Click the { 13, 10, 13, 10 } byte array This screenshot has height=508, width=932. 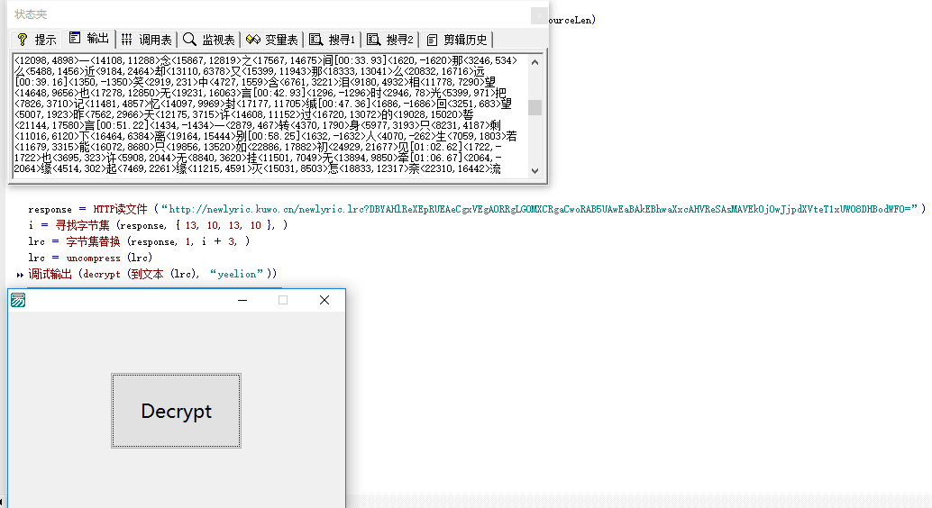click(x=225, y=225)
